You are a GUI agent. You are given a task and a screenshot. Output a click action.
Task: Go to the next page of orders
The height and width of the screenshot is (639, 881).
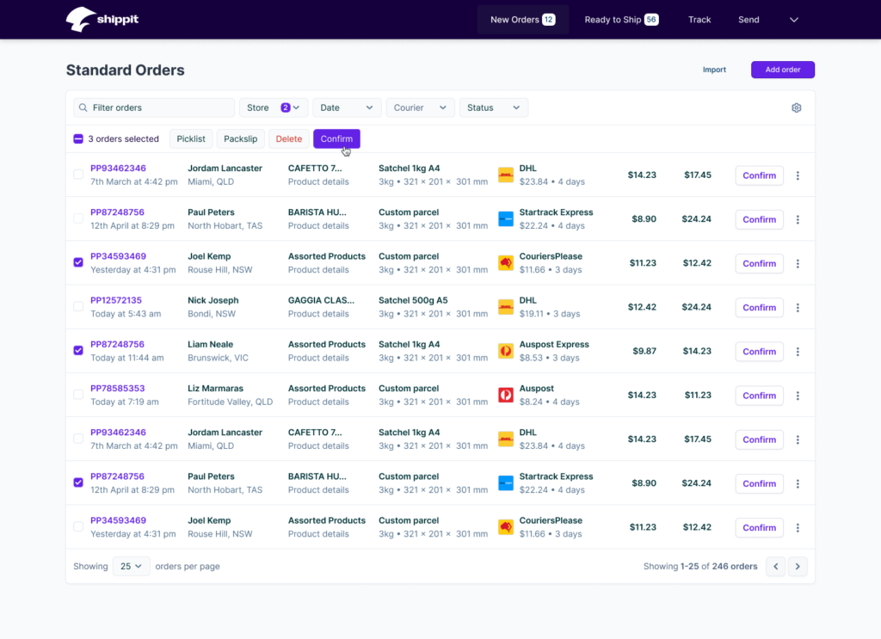(x=798, y=567)
